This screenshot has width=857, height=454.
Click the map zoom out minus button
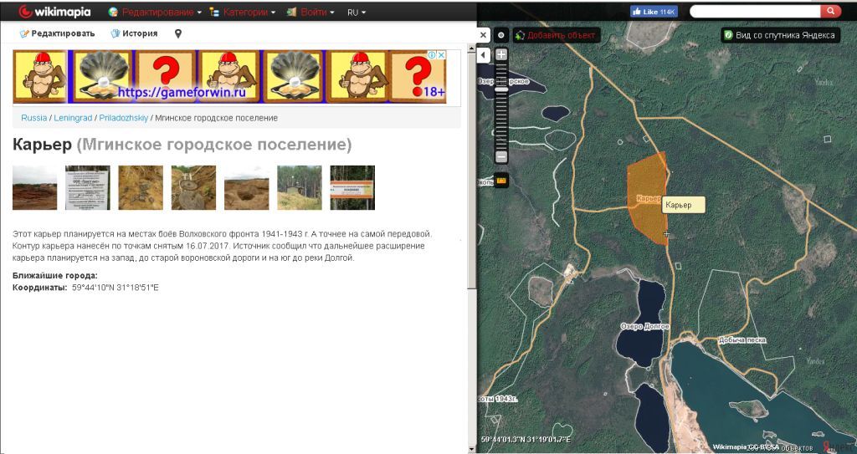pyautogui.click(x=501, y=156)
